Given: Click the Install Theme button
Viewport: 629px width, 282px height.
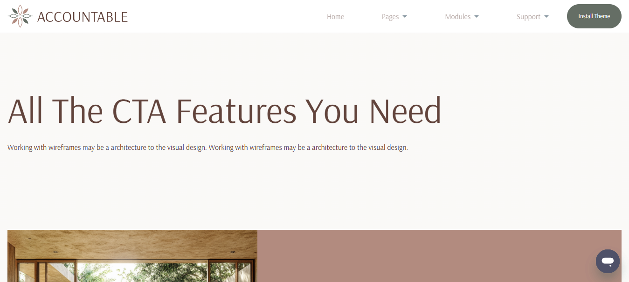Looking at the screenshot, I should click(x=594, y=16).
